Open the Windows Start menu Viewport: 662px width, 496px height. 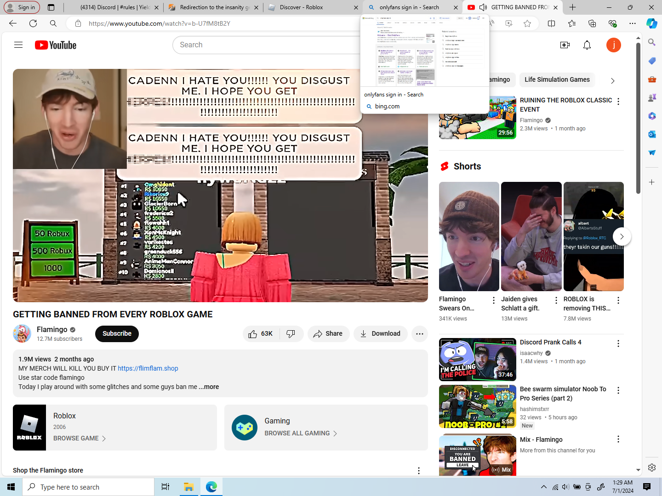click(11, 487)
